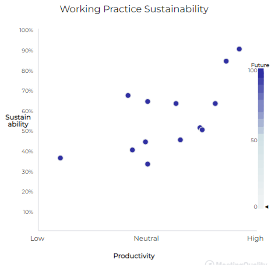Select the data point with lowest sustainability
The height and width of the screenshot is (265, 276).
147,164
